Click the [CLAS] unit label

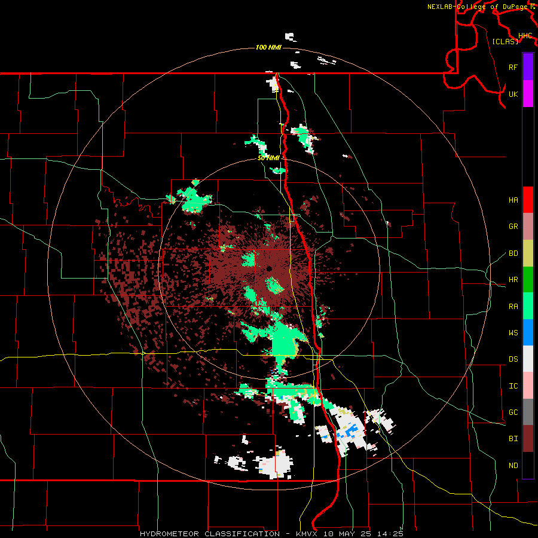click(x=505, y=41)
